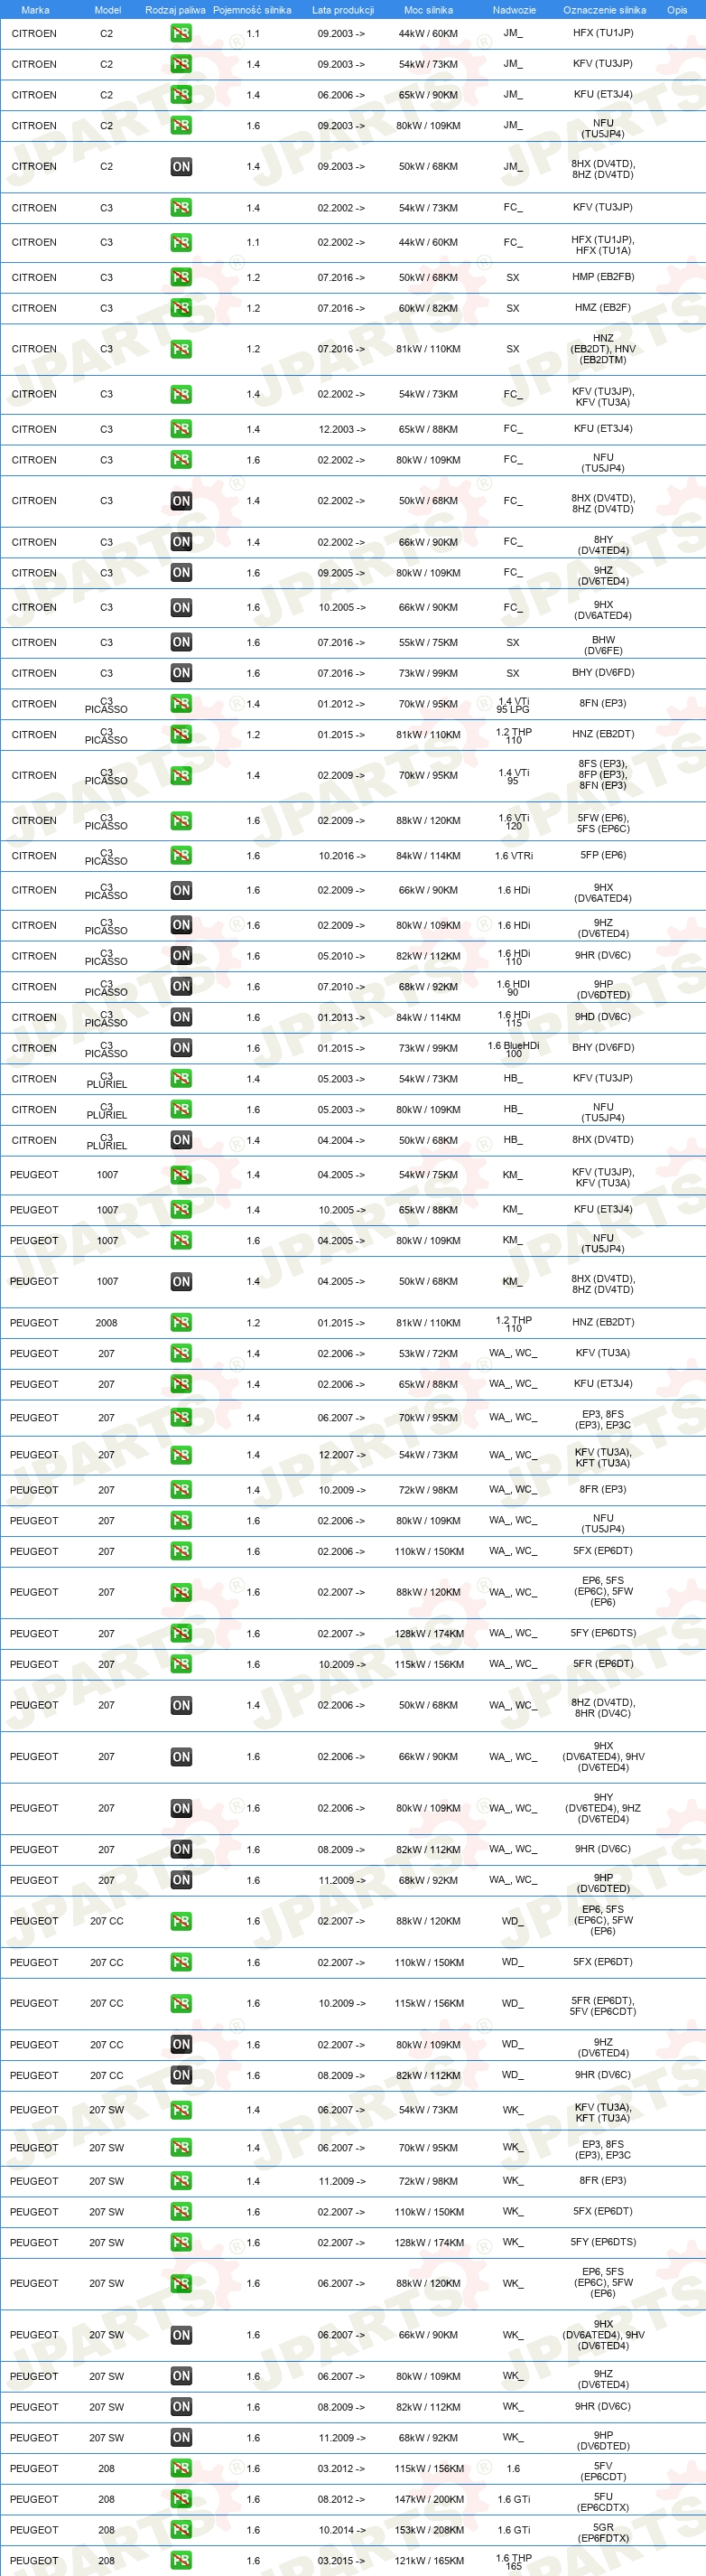Screen dimensions: 706x2576
Task: Click diesel ON icon in Citroen C3 73kW / 99KM row
Action: (181, 673)
